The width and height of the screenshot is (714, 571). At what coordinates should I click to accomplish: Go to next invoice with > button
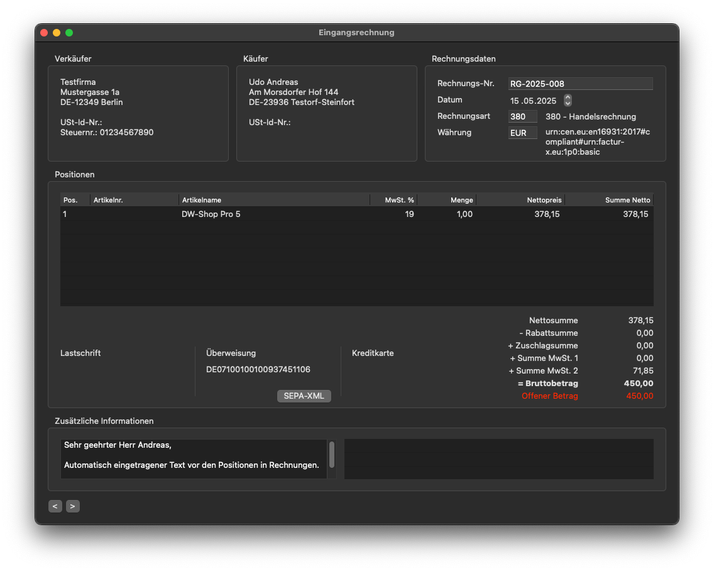tap(73, 506)
